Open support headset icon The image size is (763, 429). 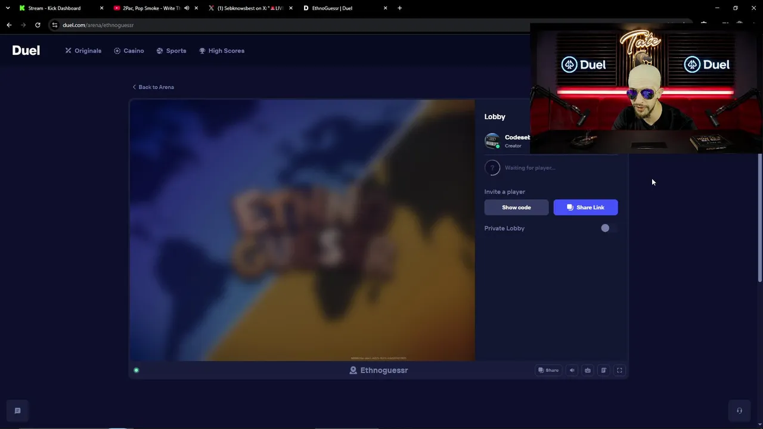(739, 411)
